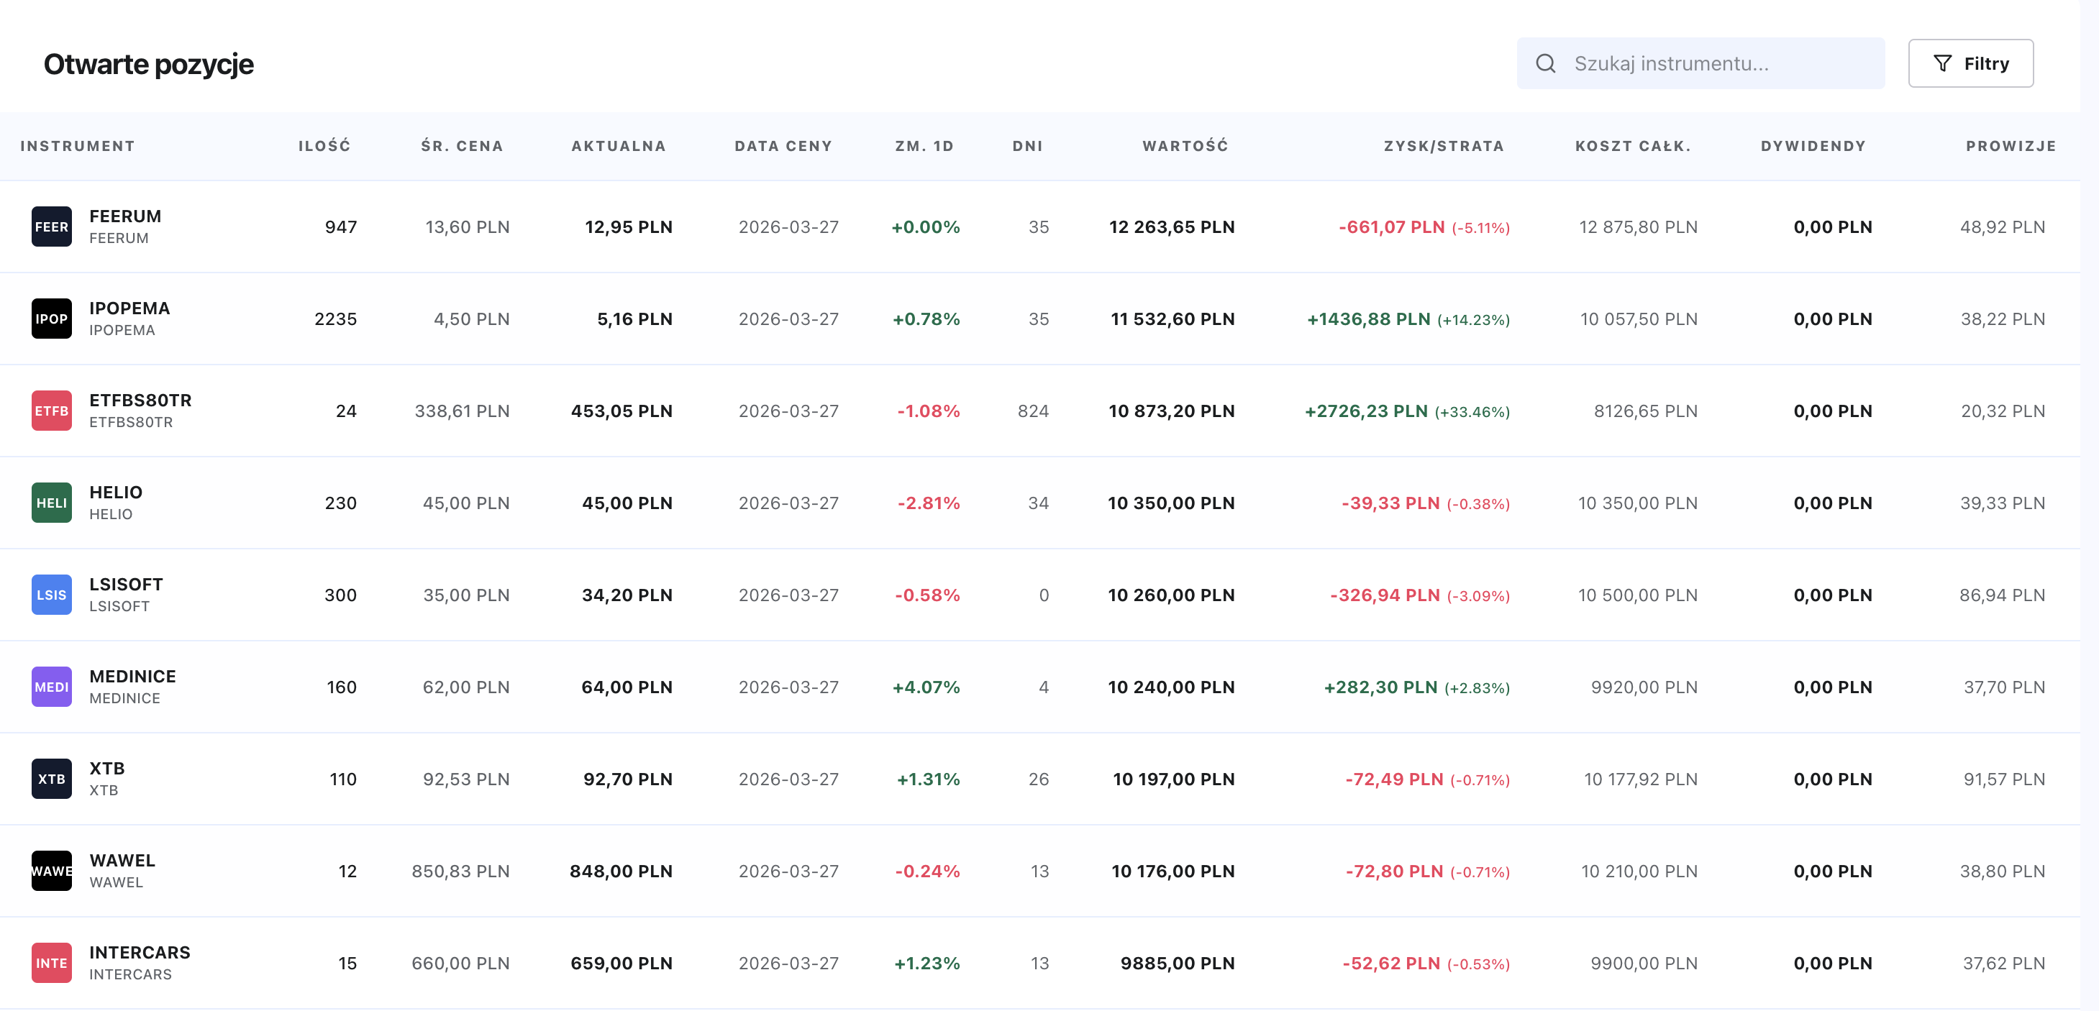Click XTB loss -72,49 PLN
Screen dimensions: 2099x1011
1394,779
